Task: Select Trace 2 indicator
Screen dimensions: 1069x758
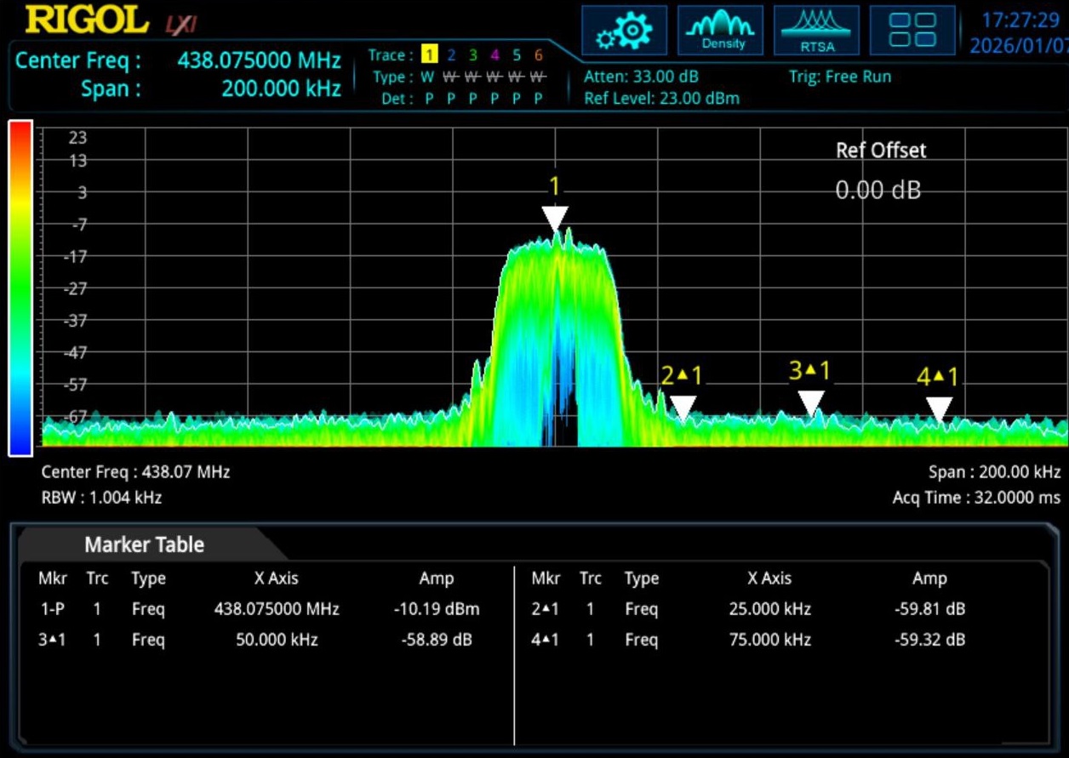Action: coord(451,56)
